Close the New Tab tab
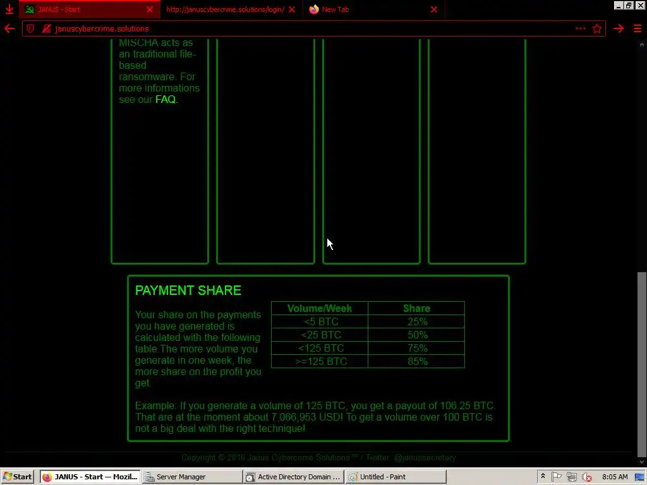Screen dimensions: 647x485 433,9
